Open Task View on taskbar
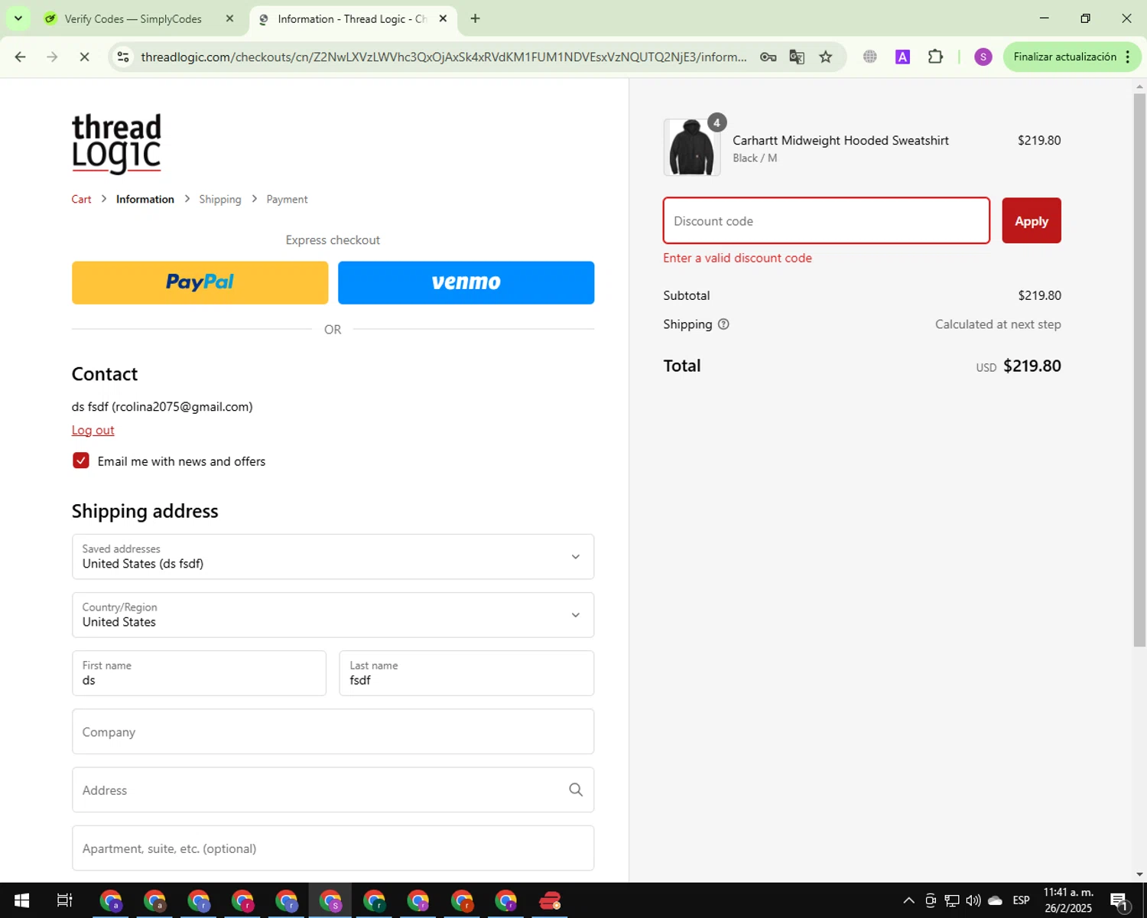The height and width of the screenshot is (918, 1147). pyautogui.click(x=65, y=901)
